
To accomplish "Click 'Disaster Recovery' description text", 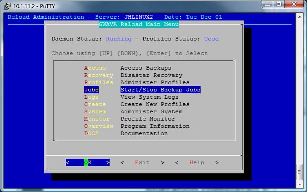I will [x=151, y=75].
